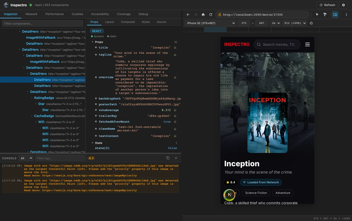Click the Loaded from Network badge
Image resolution: width=352 pixels, height=221 pixels.
(x=261, y=182)
